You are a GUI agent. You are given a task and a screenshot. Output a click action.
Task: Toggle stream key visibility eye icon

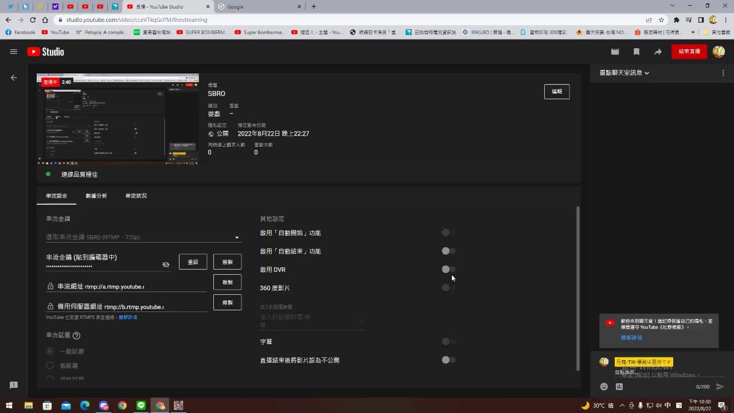(x=166, y=264)
